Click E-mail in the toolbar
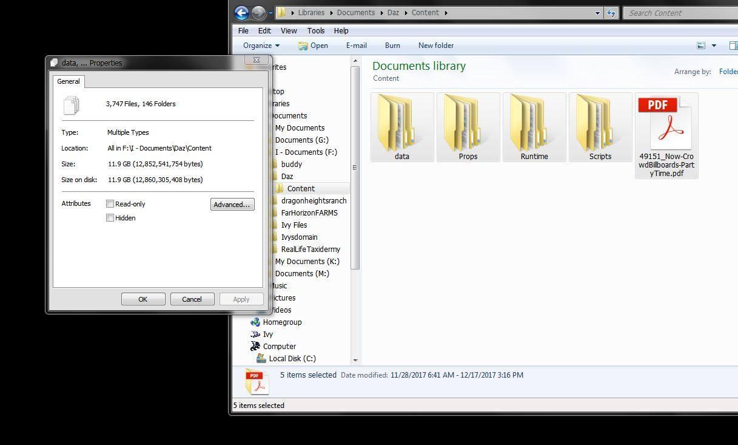738x445 pixels. [x=356, y=46]
